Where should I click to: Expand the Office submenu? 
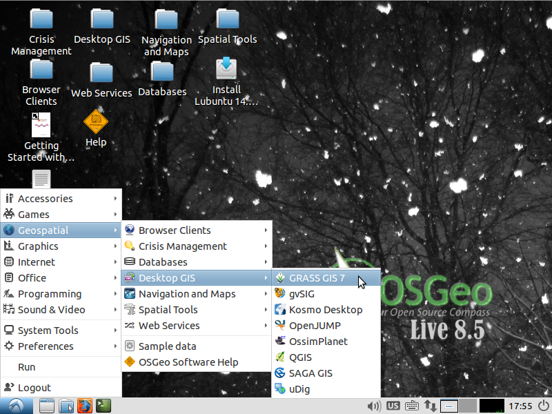click(x=61, y=278)
